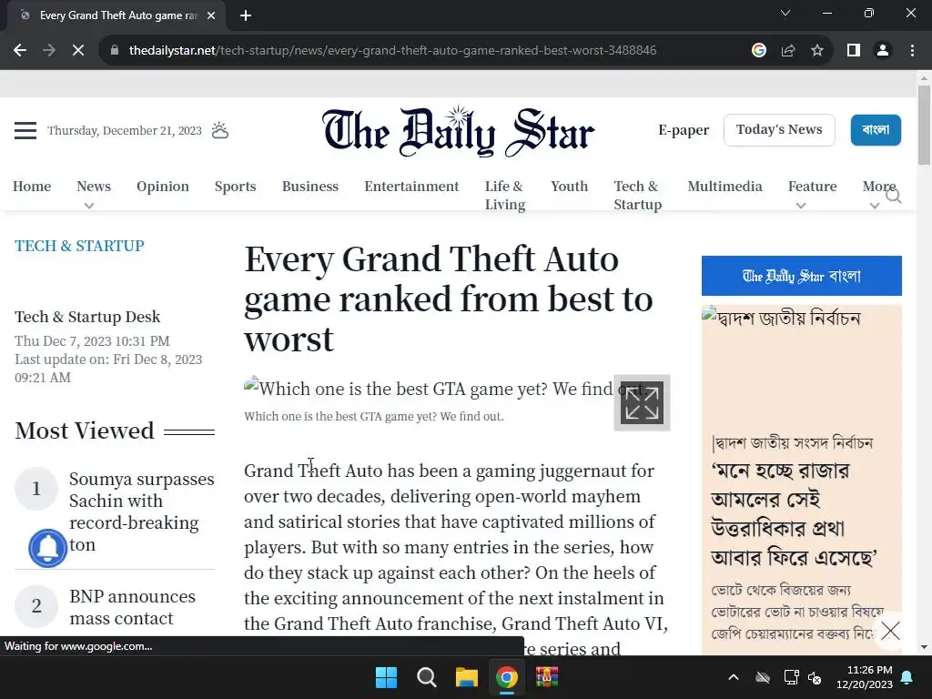
Task: Open Chrome three-dot menu
Action: click(x=912, y=51)
